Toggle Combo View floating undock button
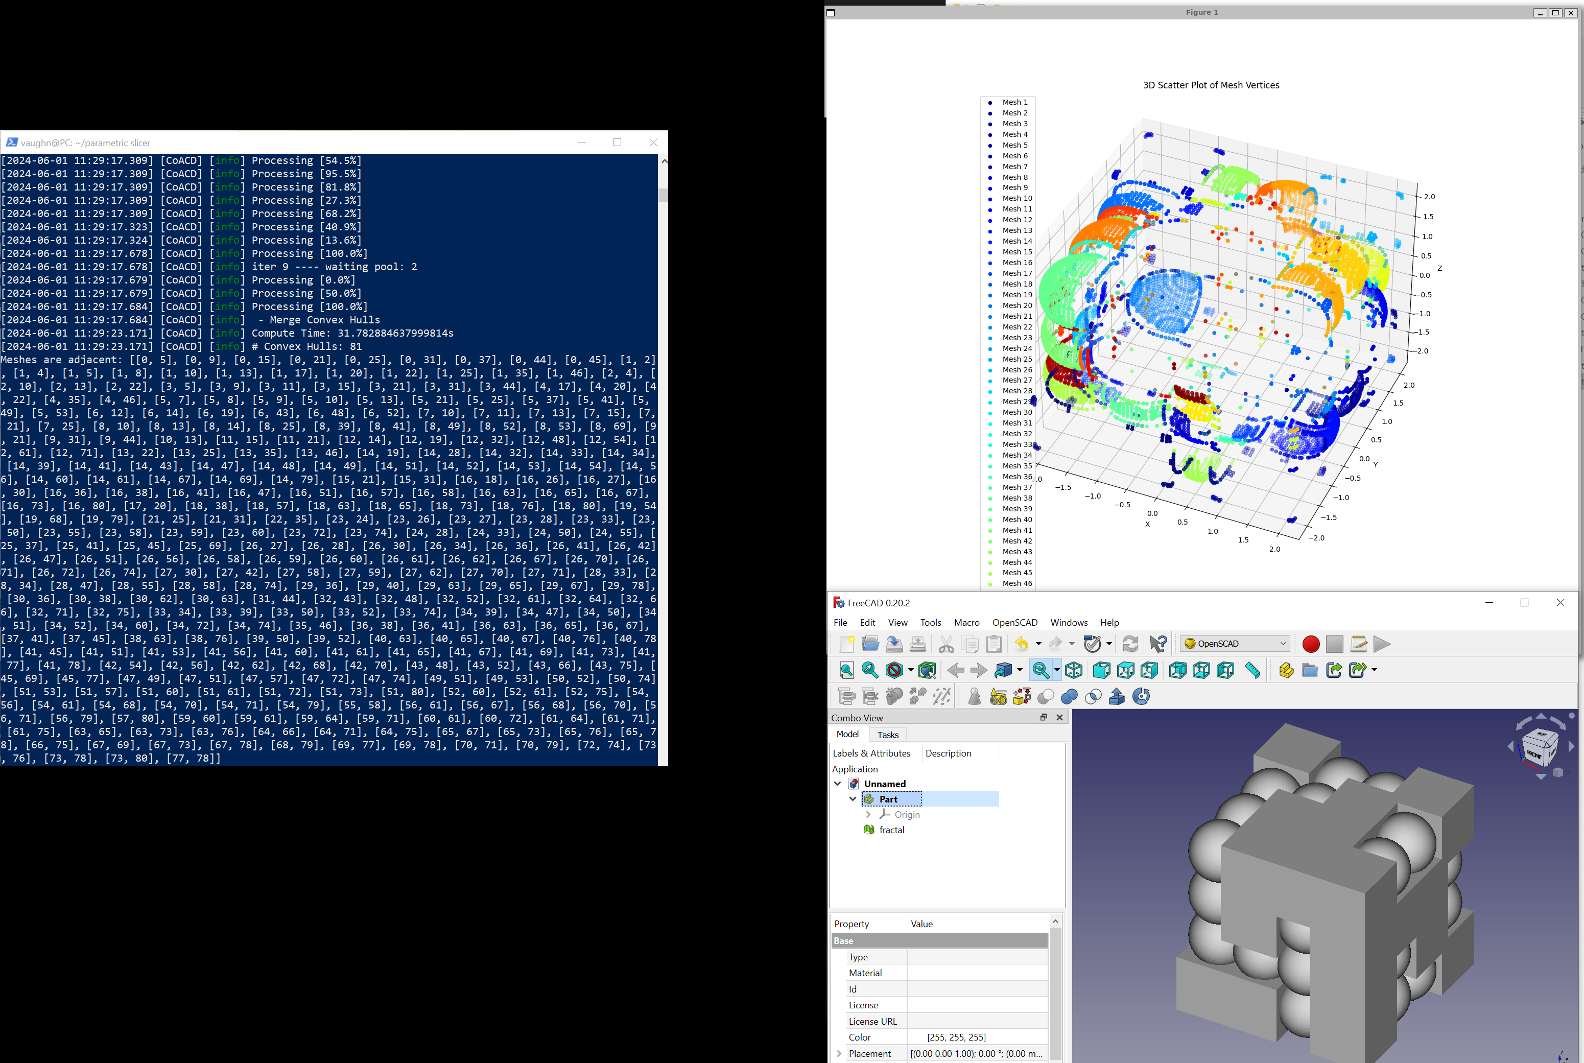Screen dimensions: 1584x1063 (1043, 717)
